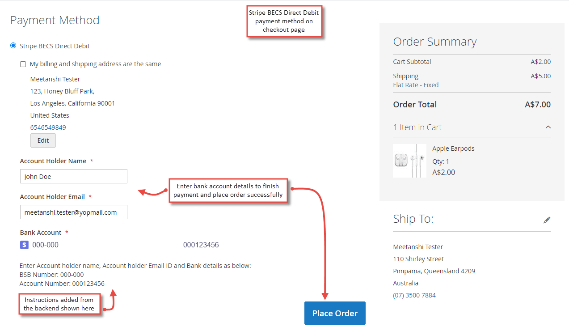The height and width of the screenshot is (331, 569).
Task: Click the blue Place Order button
Action: pos(335,313)
